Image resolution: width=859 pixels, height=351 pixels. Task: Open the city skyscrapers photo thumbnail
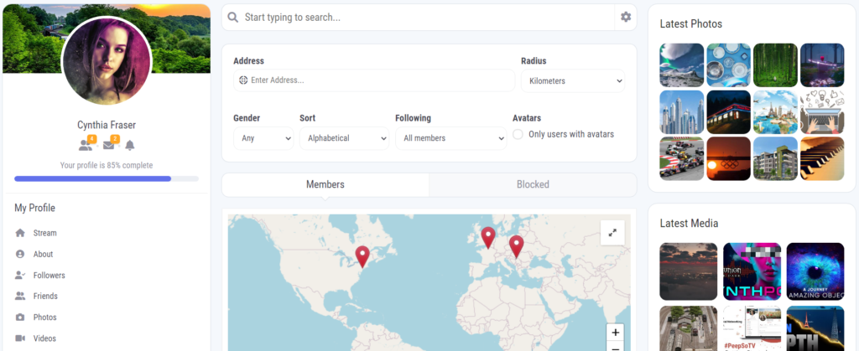pos(681,112)
